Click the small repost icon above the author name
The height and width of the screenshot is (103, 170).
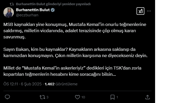tap(12, 4)
